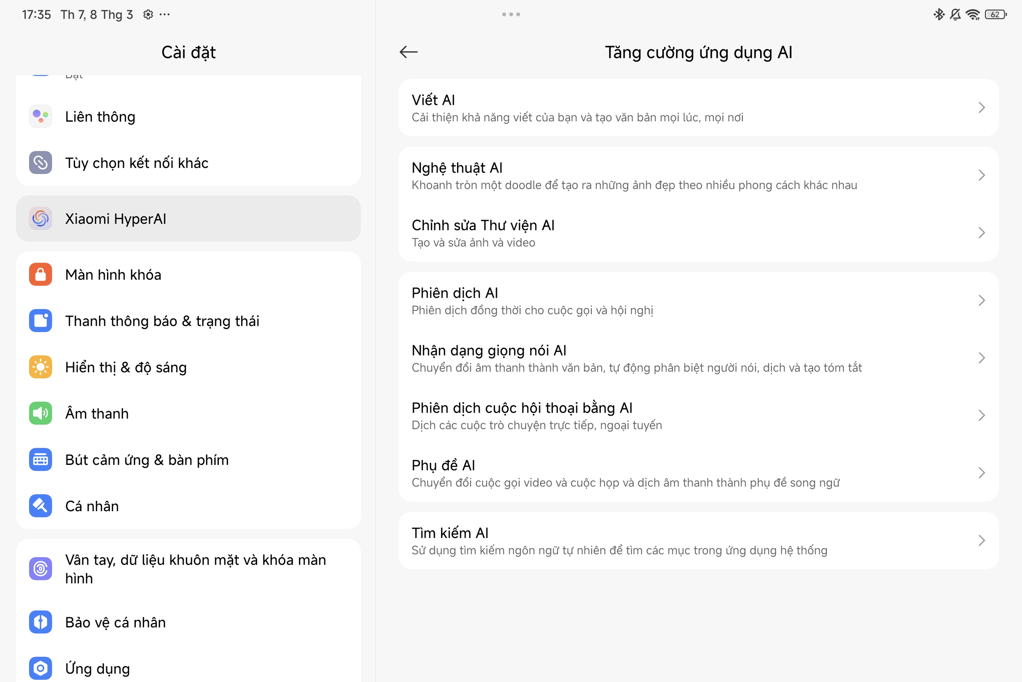1022x682 pixels.
Task: Expand Nghệ thuật AI via its chevron
Action: 982,175
